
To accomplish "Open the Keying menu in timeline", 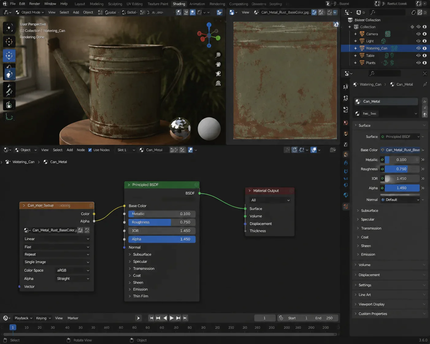I will (43, 318).
